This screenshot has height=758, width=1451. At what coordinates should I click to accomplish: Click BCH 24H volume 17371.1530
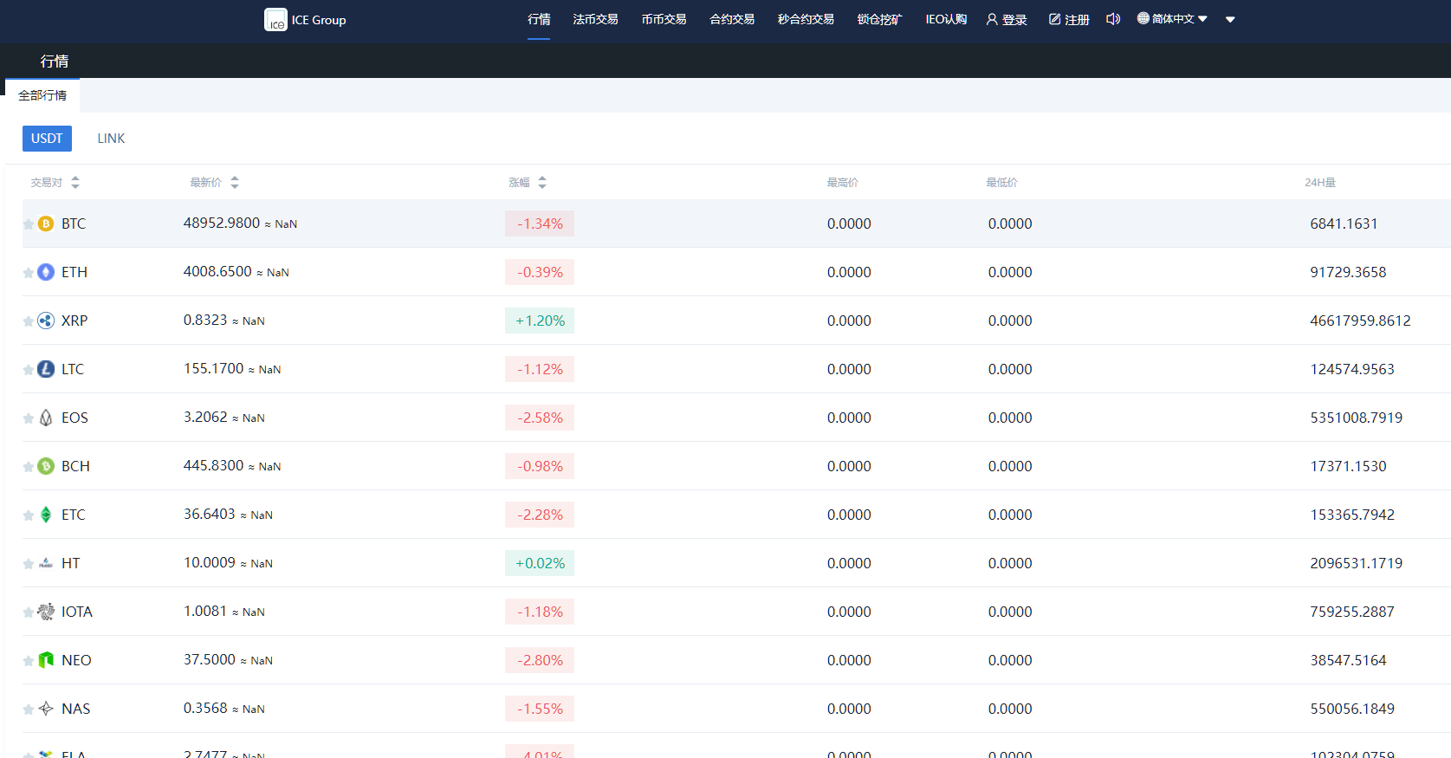tap(1348, 466)
